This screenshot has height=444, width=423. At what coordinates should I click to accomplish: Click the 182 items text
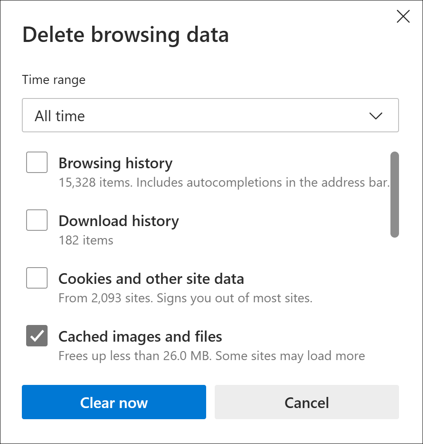(86, 240)
